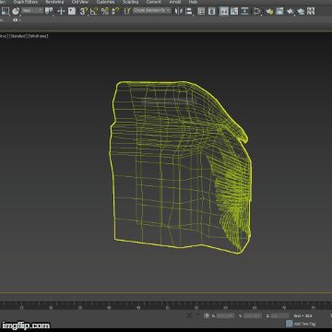332x332 pixels.
Task: Toggle the Scene Explorer icon
Action: tap(201, 11)
